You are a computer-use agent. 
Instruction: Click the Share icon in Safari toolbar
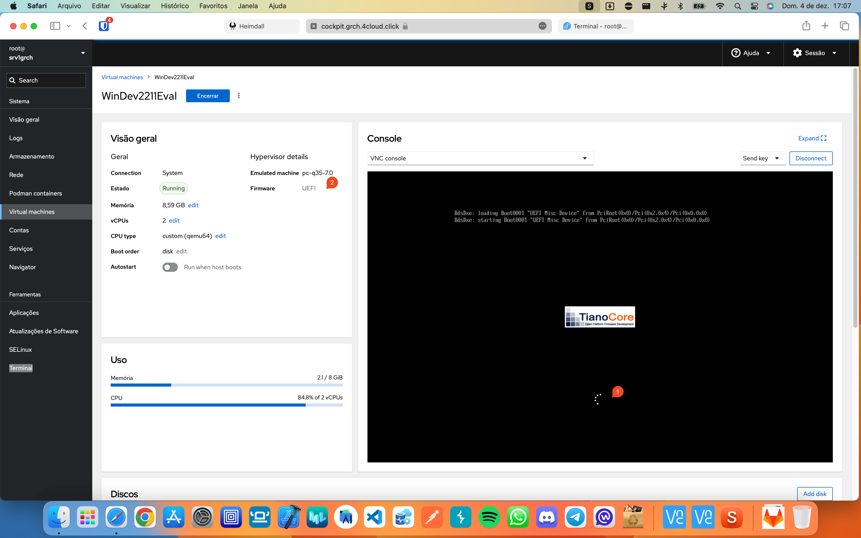coord(806,26)
